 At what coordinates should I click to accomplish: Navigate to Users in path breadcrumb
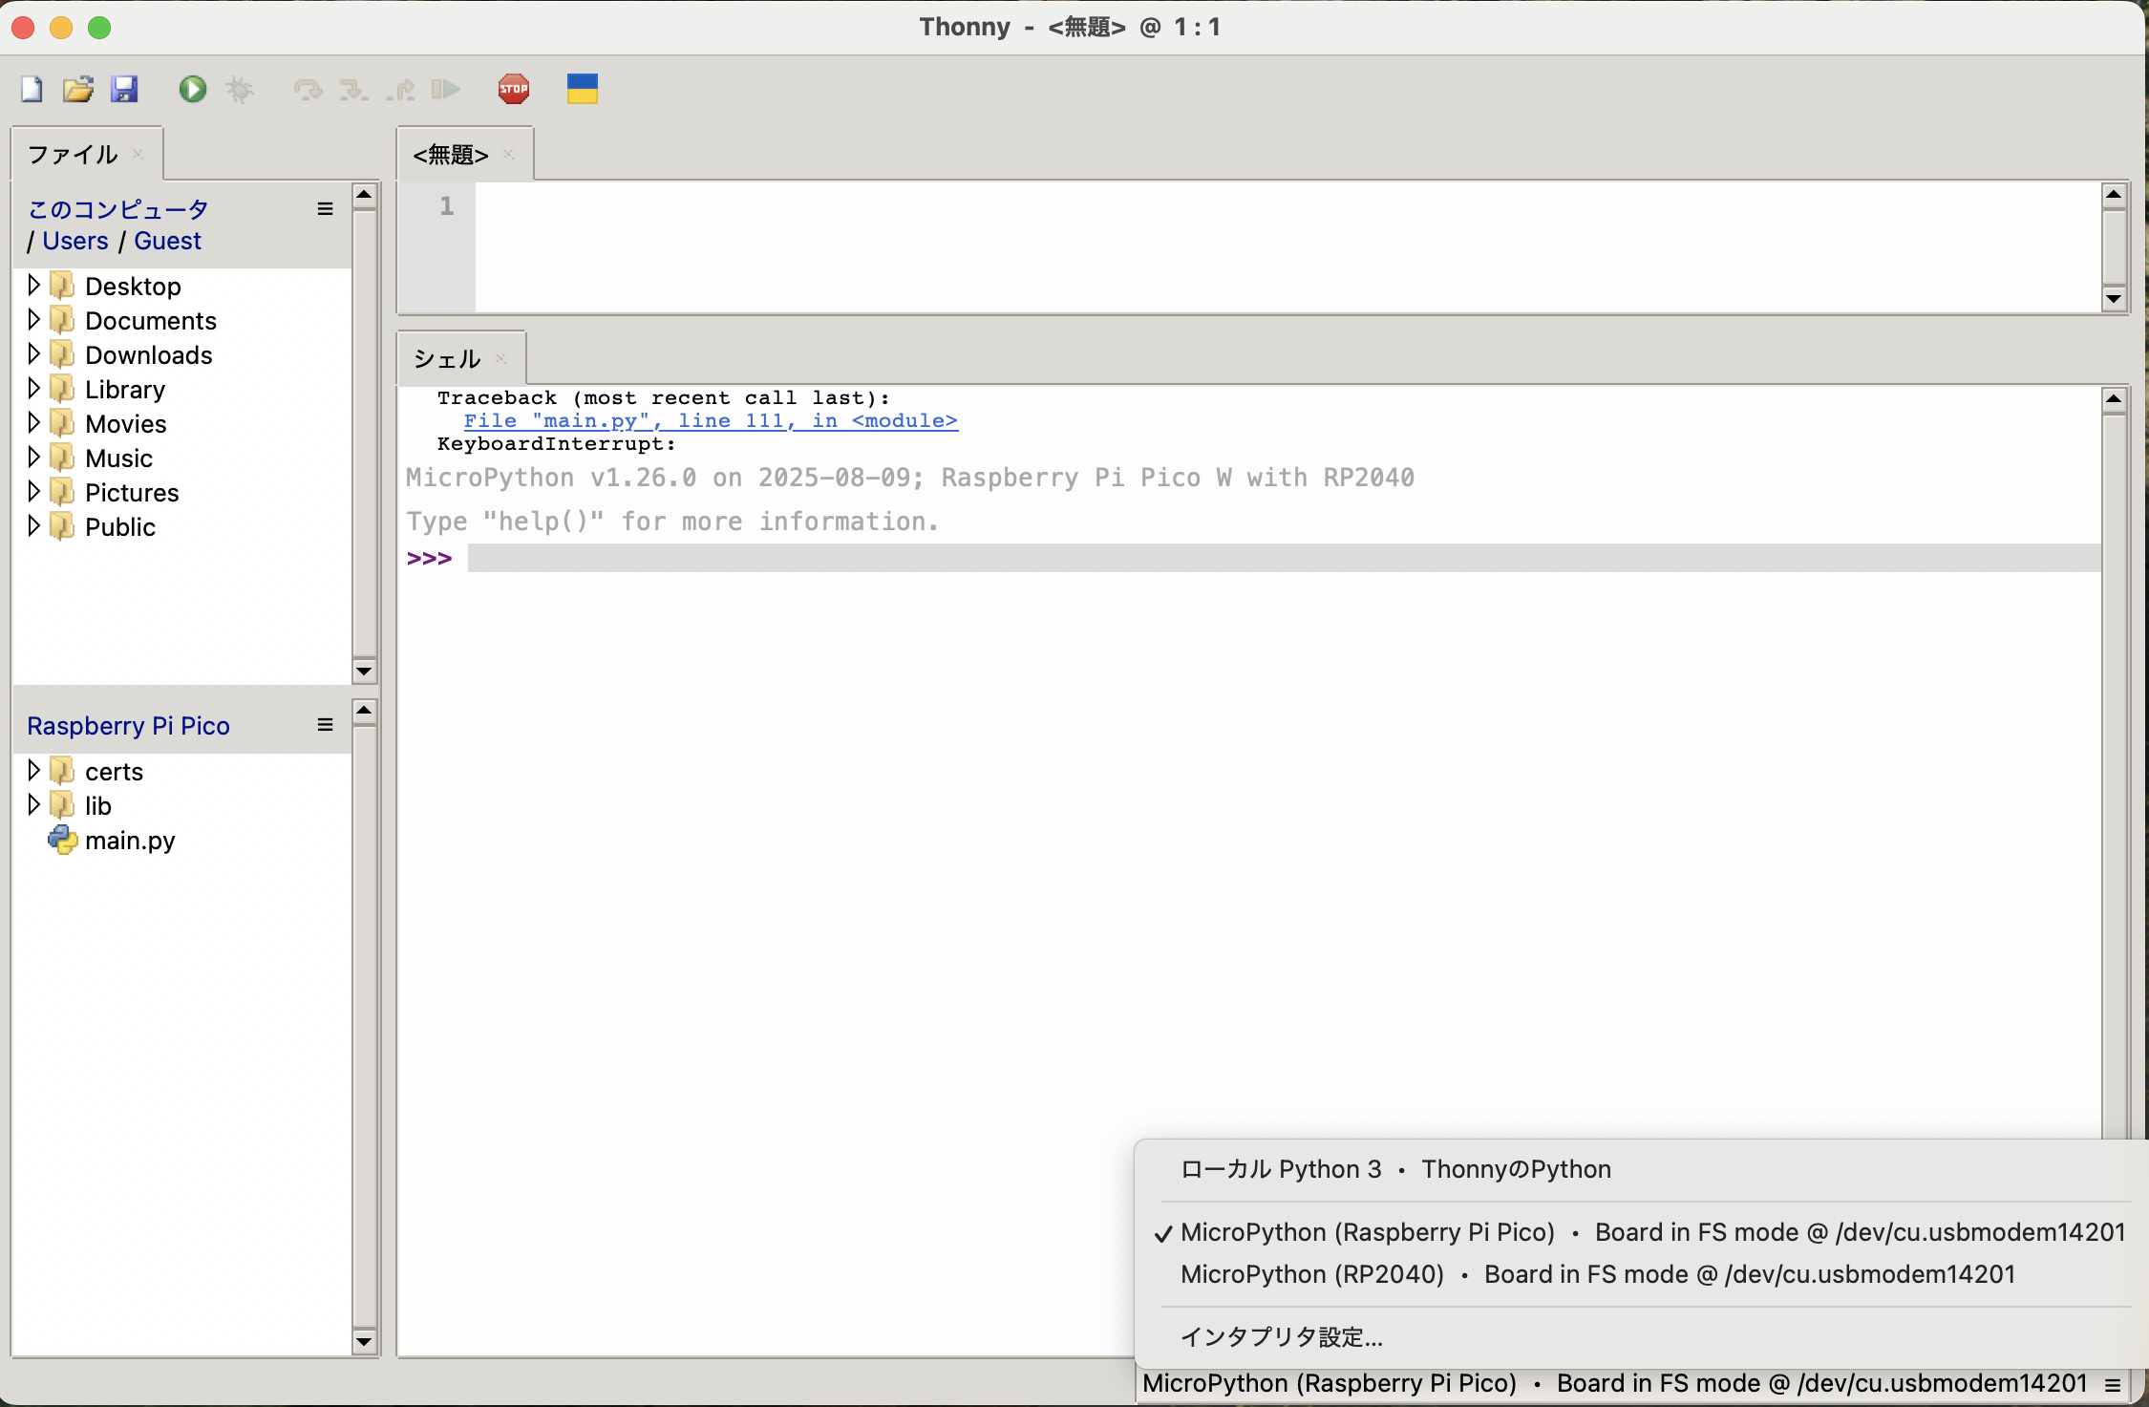75,241
